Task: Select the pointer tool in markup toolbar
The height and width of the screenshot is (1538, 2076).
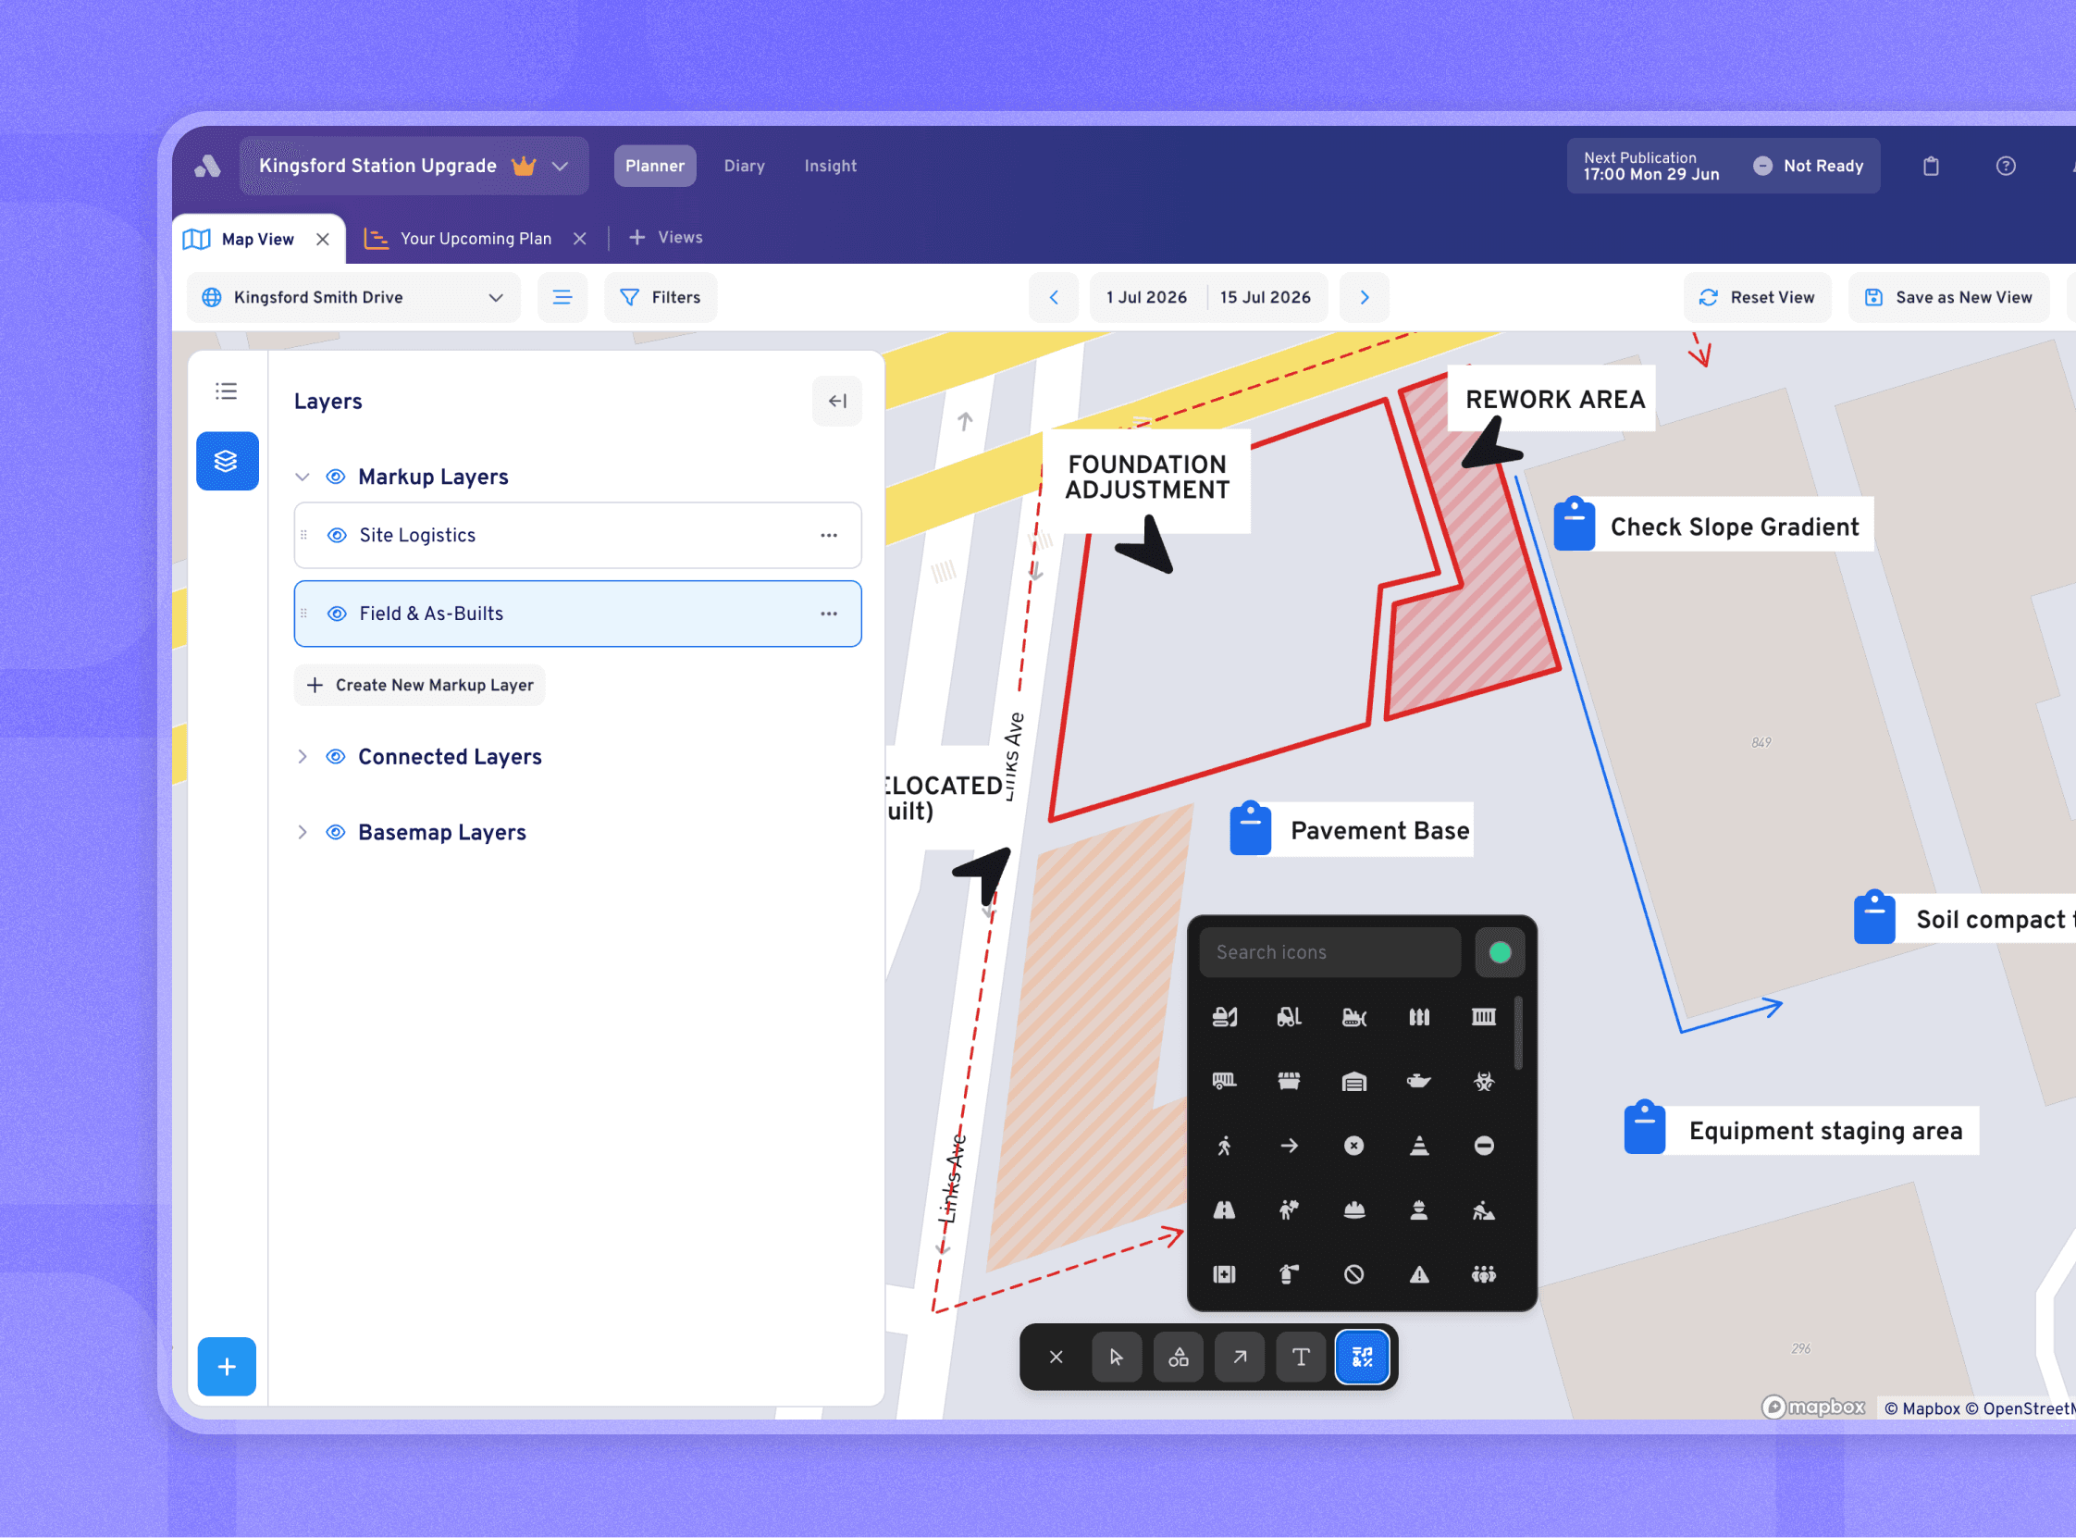Action: coord(1117,1358)
